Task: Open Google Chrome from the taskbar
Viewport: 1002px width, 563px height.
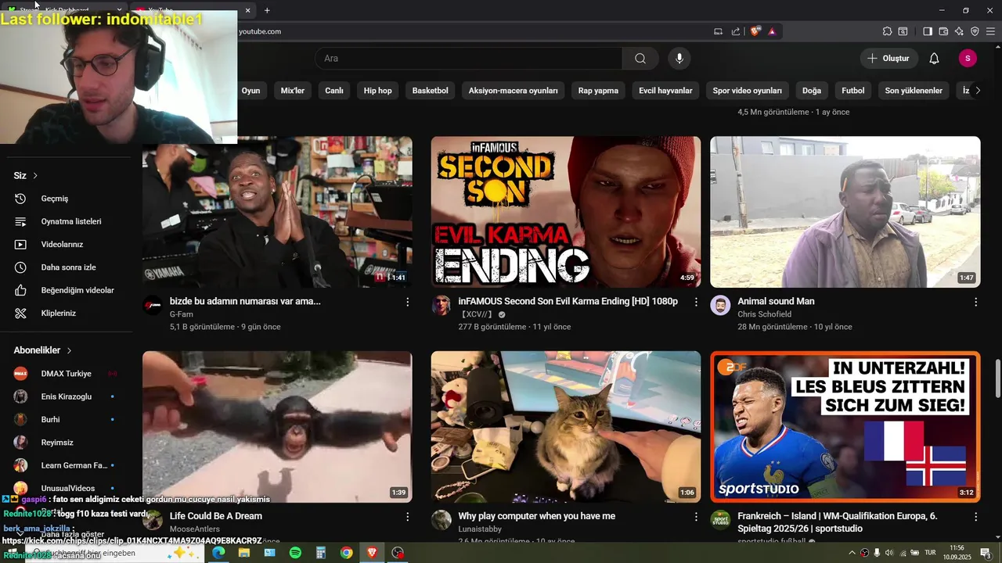Action: [346, 553]
